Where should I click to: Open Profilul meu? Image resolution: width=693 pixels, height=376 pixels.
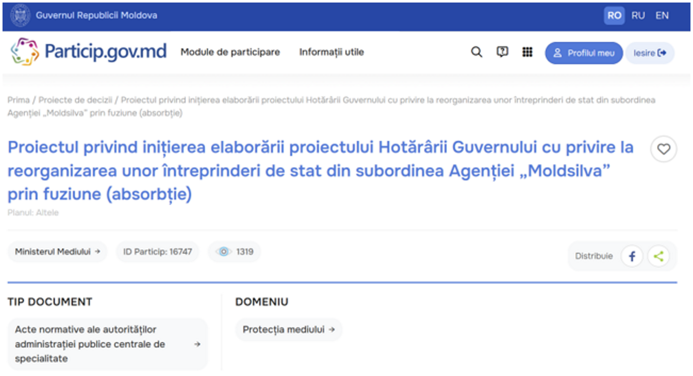tap(584, 53)
